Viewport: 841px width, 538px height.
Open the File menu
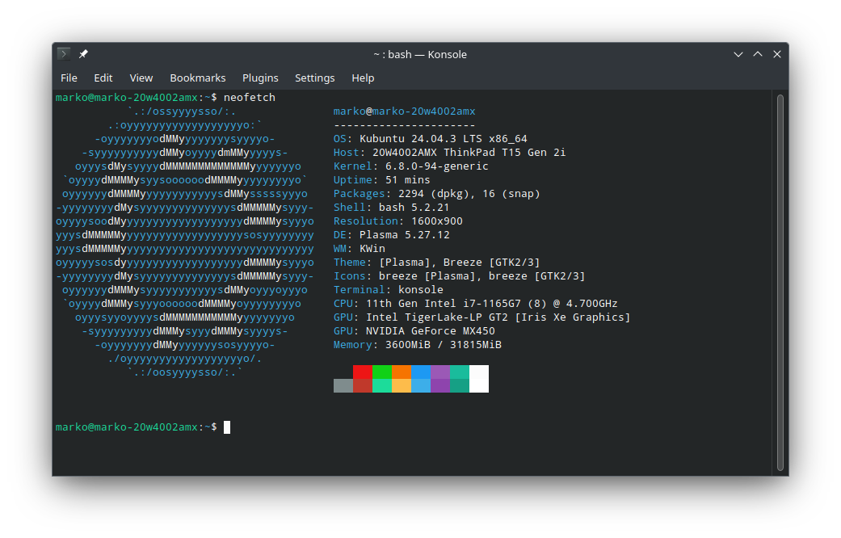[69, 78]
